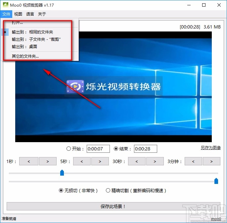Viewport: 227px width, 223px height.
Task: Click the 3.61 MB file size text
Action: 212,27
